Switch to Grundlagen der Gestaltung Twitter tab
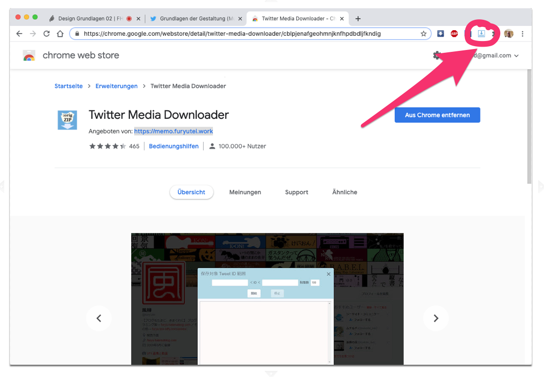Viewport: 544px width, 377px height. (193, 19)
